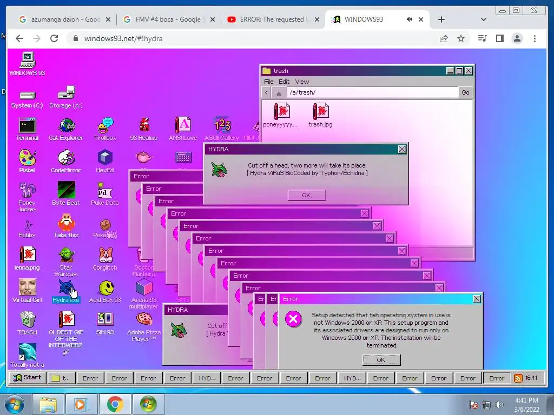Launch the Robby stick figure icon

coord(27,229)
